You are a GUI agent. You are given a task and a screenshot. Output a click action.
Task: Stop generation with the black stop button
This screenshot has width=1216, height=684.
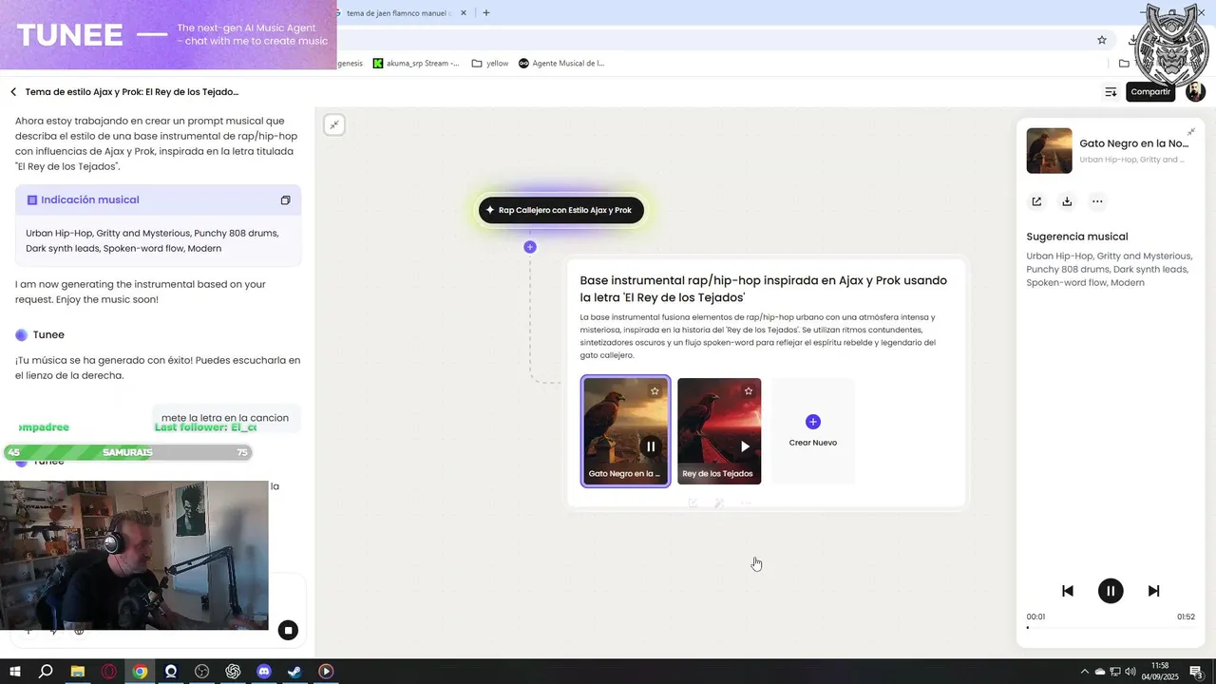[x=288, y=630]
